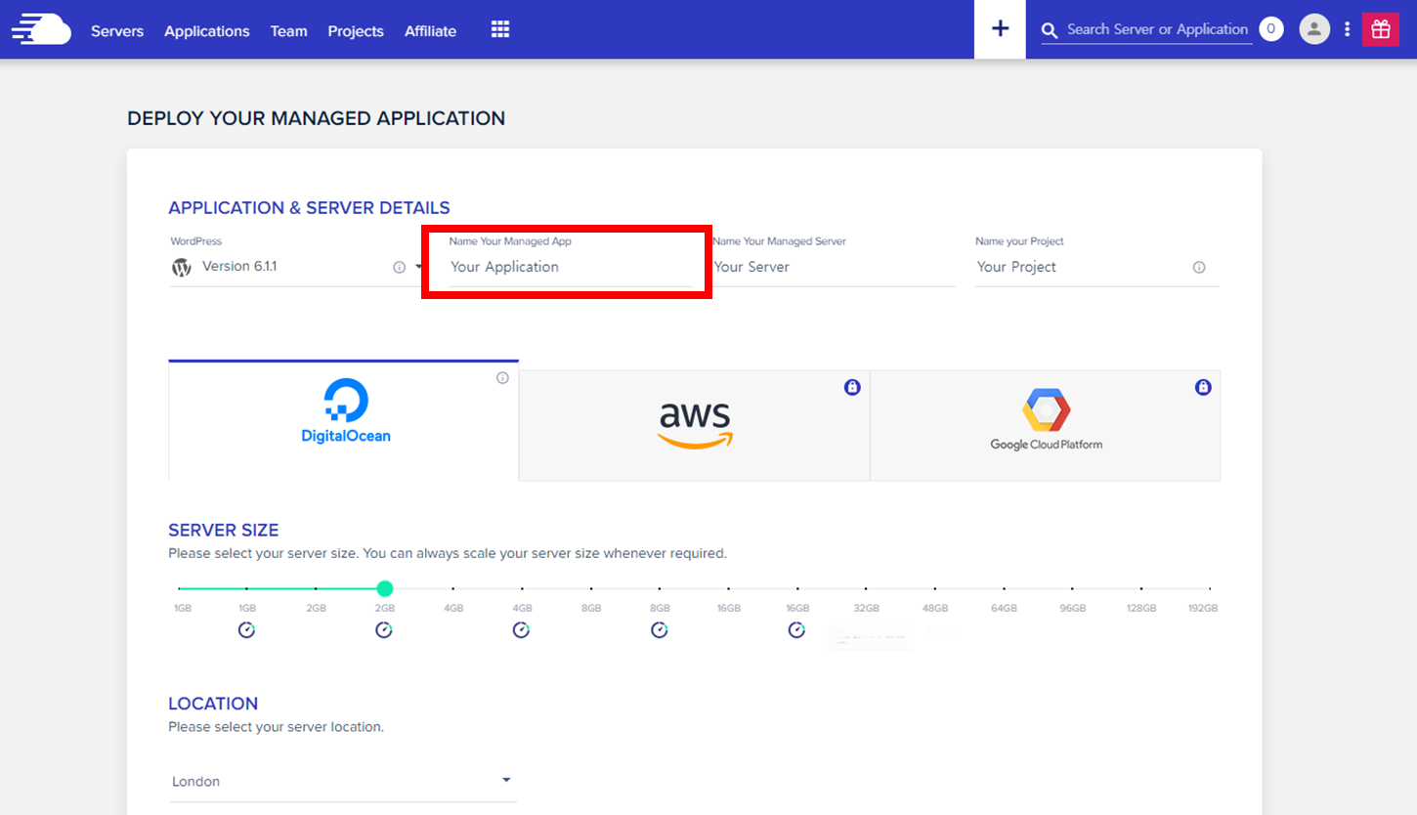
Task: Open the vertical three-dot menu
Action: click(x=1347, y=29)
